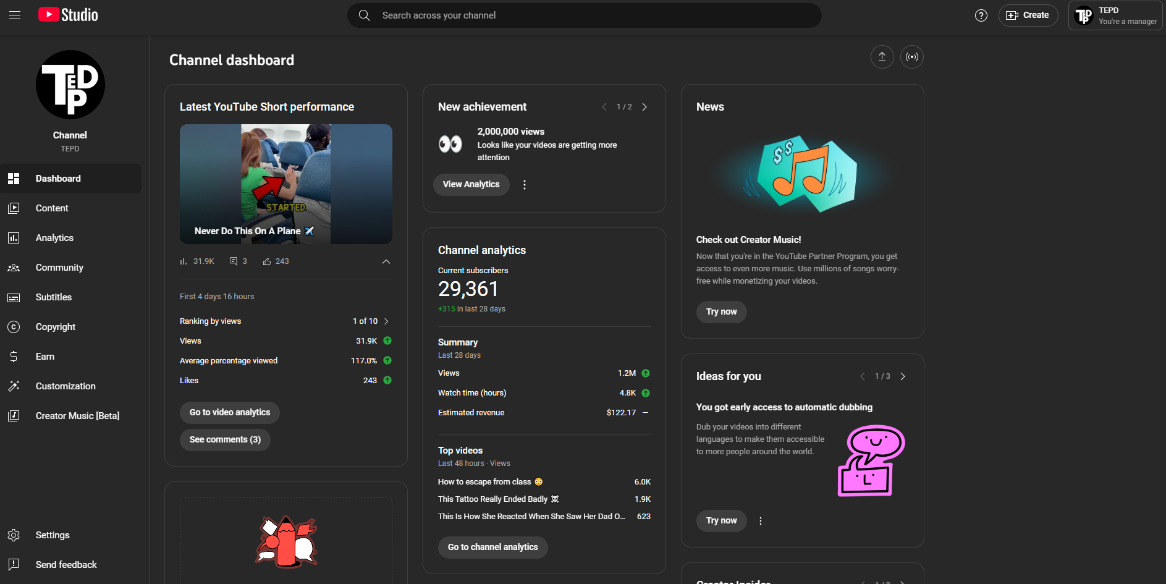Click the Dashboard grid icon
The width and height of the screenshot is (1166, 584).
[x=14, y=179]
